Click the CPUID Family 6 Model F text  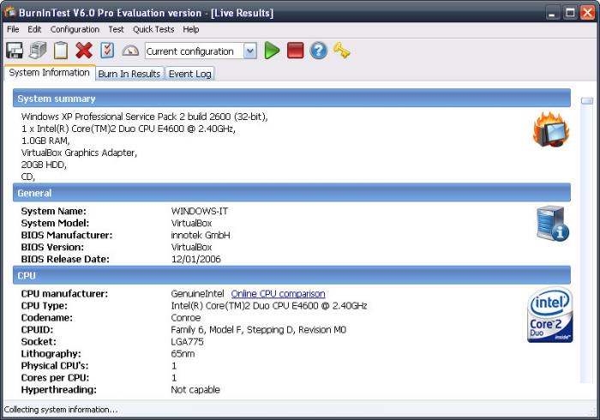tap(258, 330)
